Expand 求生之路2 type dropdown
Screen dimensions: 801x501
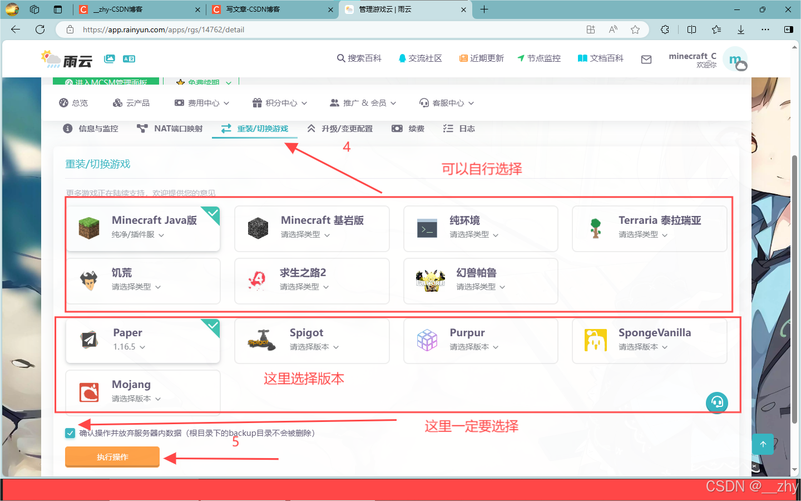click(304, 287)
